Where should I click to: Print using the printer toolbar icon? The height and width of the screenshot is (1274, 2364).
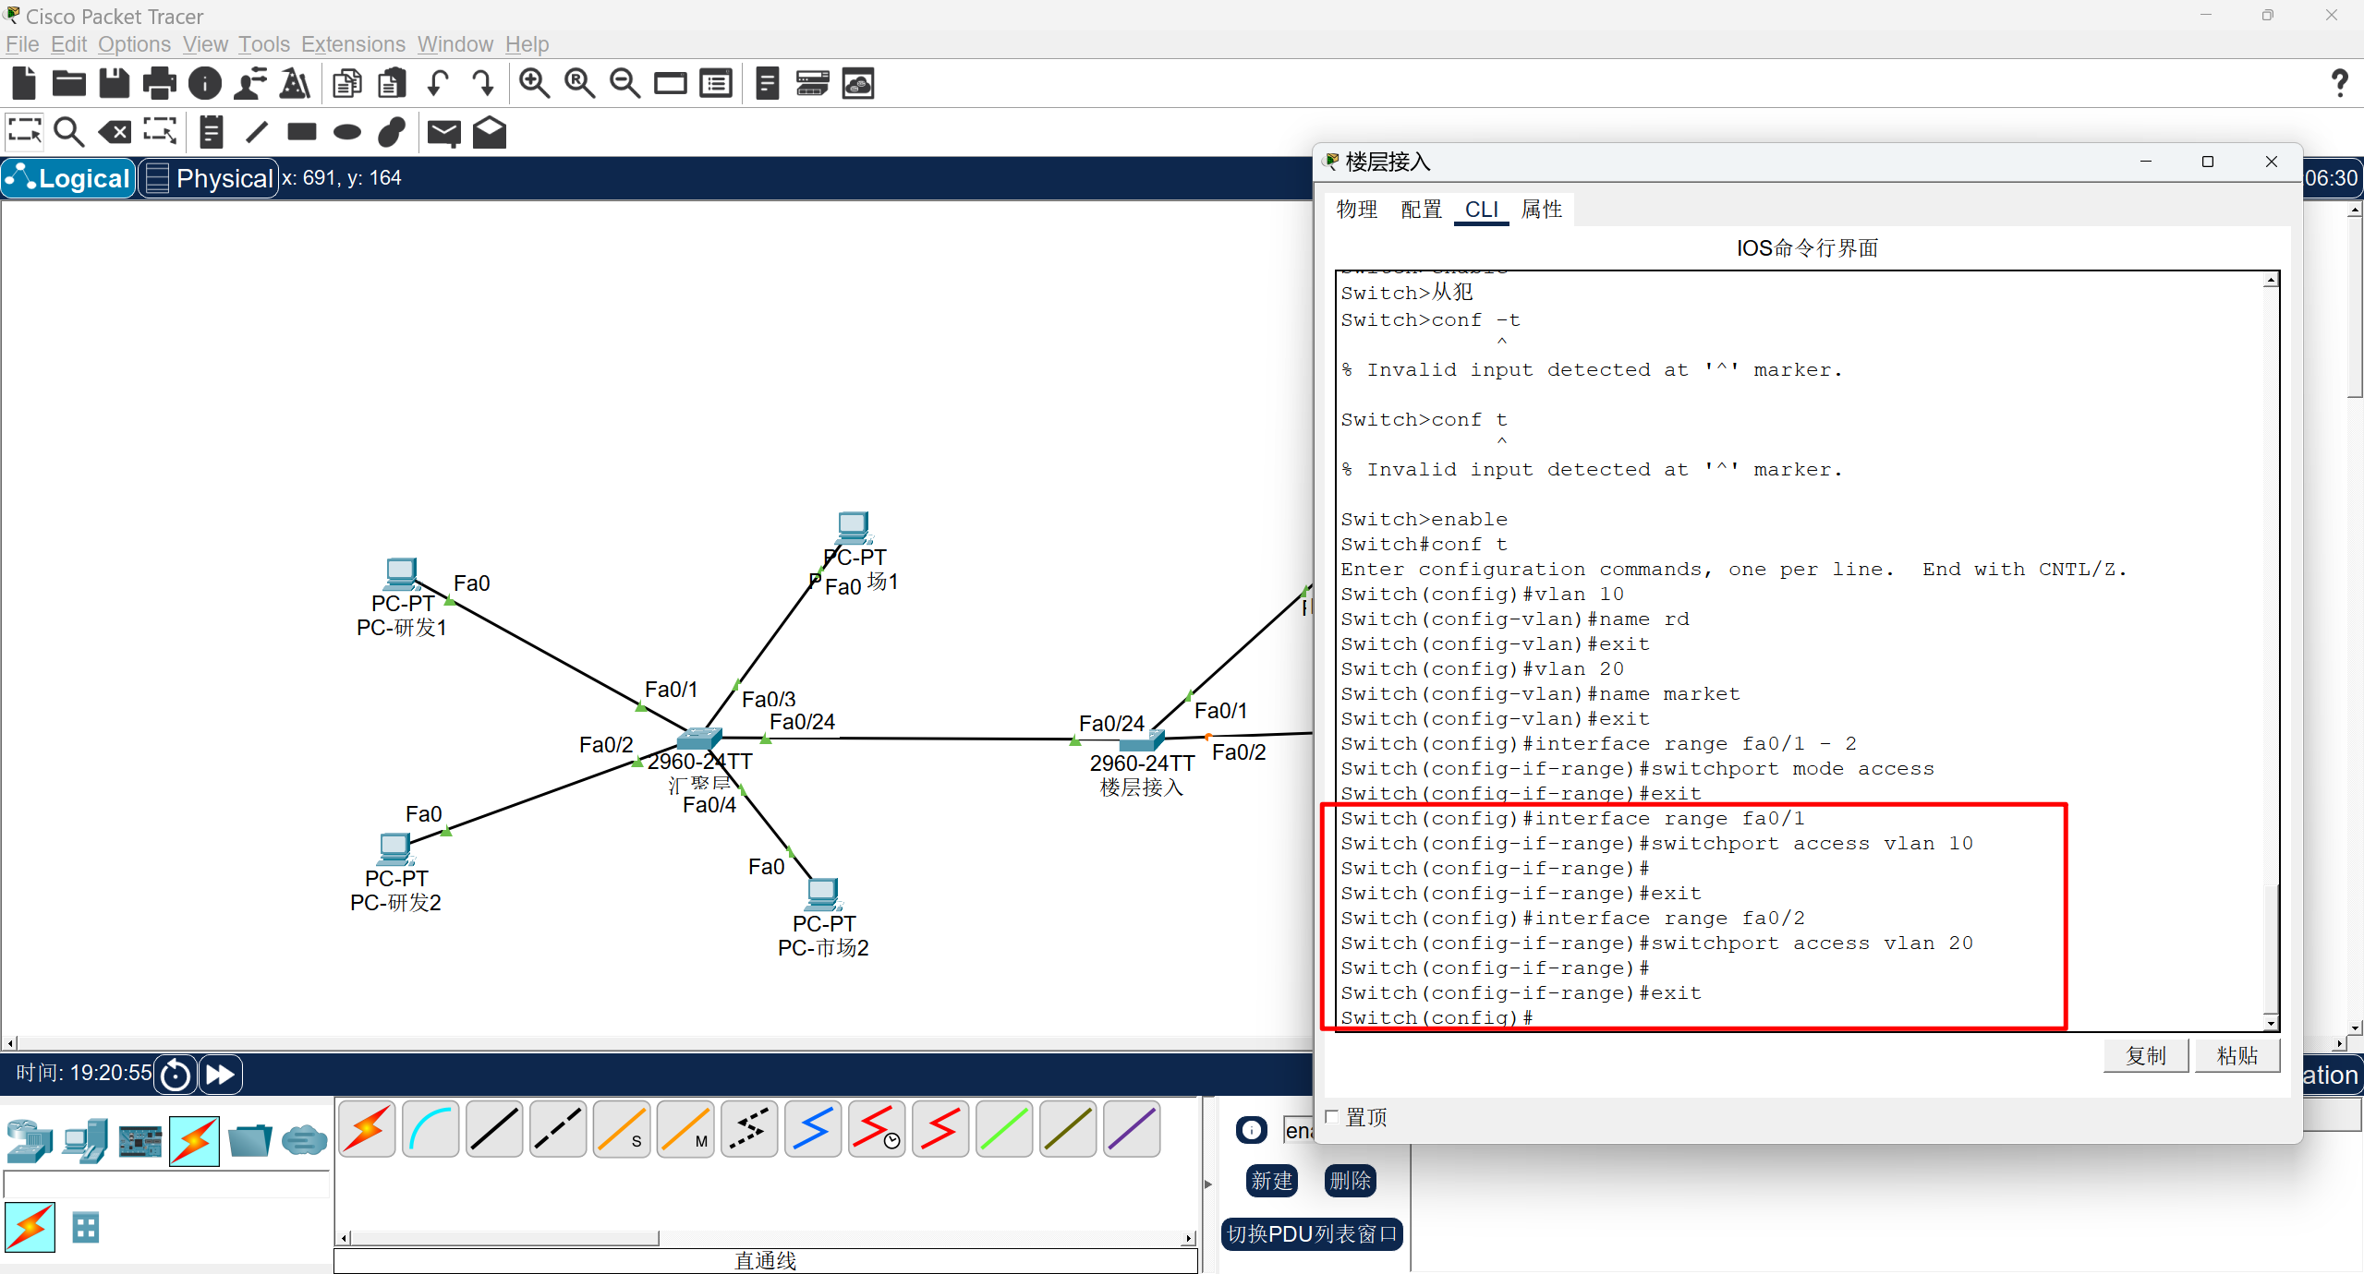(x=160, y=84)
